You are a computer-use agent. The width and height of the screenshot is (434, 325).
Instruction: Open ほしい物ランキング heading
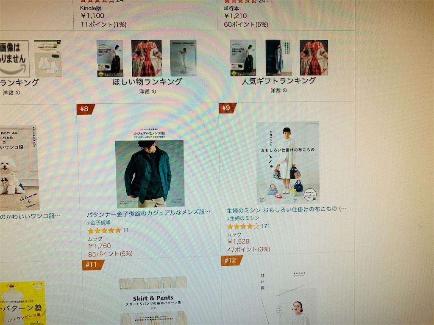(x=147, y=82)
